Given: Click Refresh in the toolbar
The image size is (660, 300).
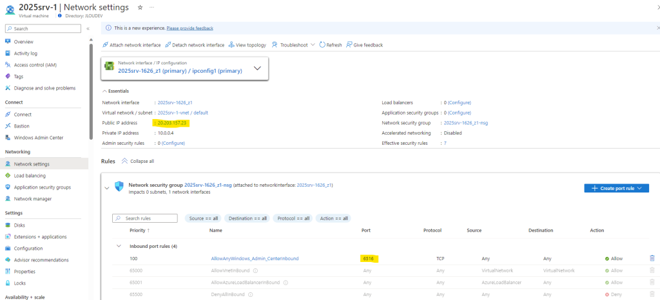Looking at the screenshot, I should click(331, 45).
